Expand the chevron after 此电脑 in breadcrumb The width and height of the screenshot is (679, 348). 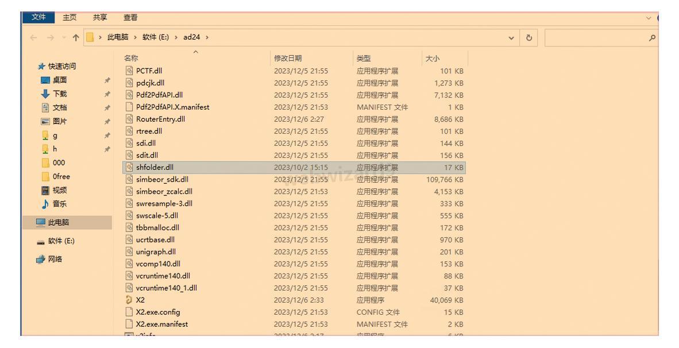click(x=136, y=37)
